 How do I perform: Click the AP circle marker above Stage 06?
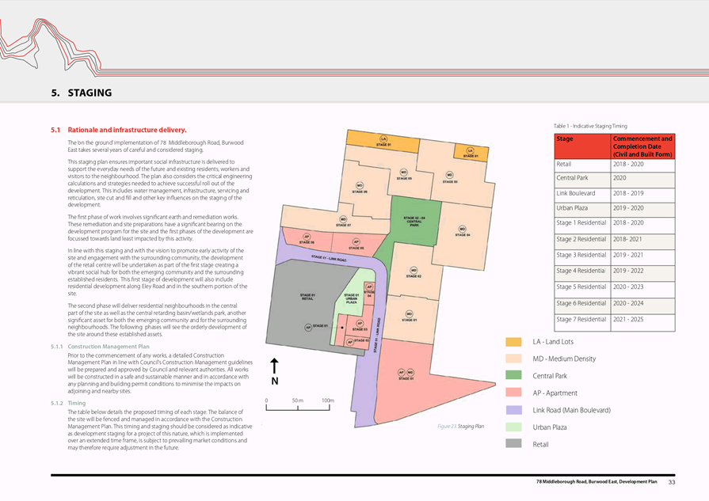tap(307, 237)
